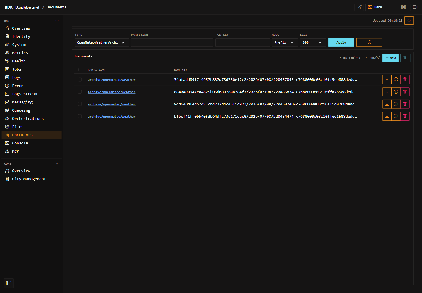Toggle the sidebar collapse button

point(8,283)
